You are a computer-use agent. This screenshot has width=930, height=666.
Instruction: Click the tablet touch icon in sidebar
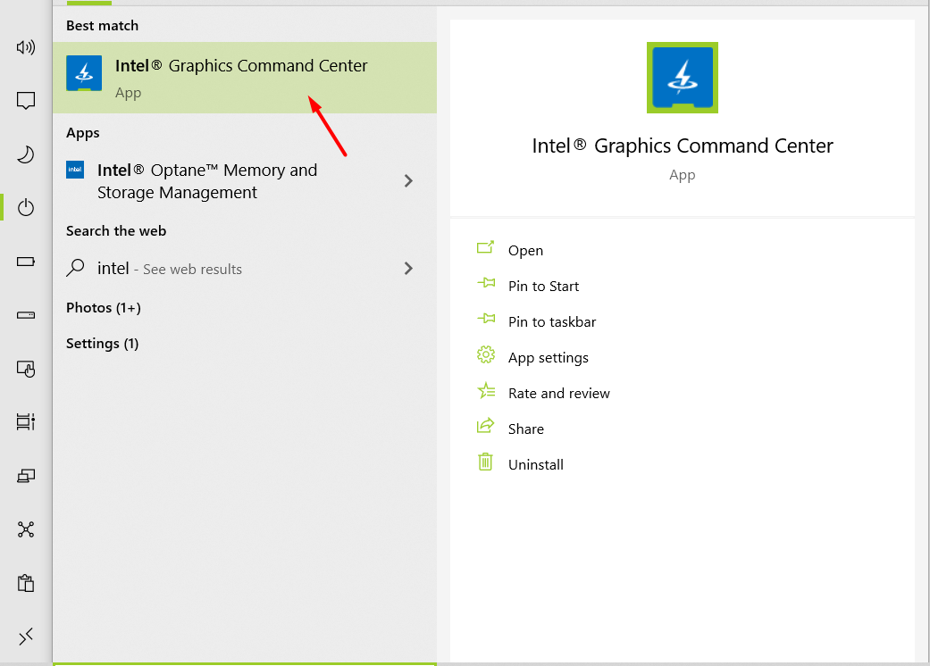(26, 369)
